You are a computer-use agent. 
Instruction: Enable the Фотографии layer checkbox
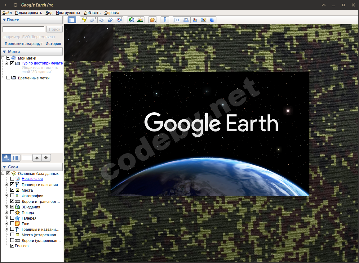coord(12,195)
